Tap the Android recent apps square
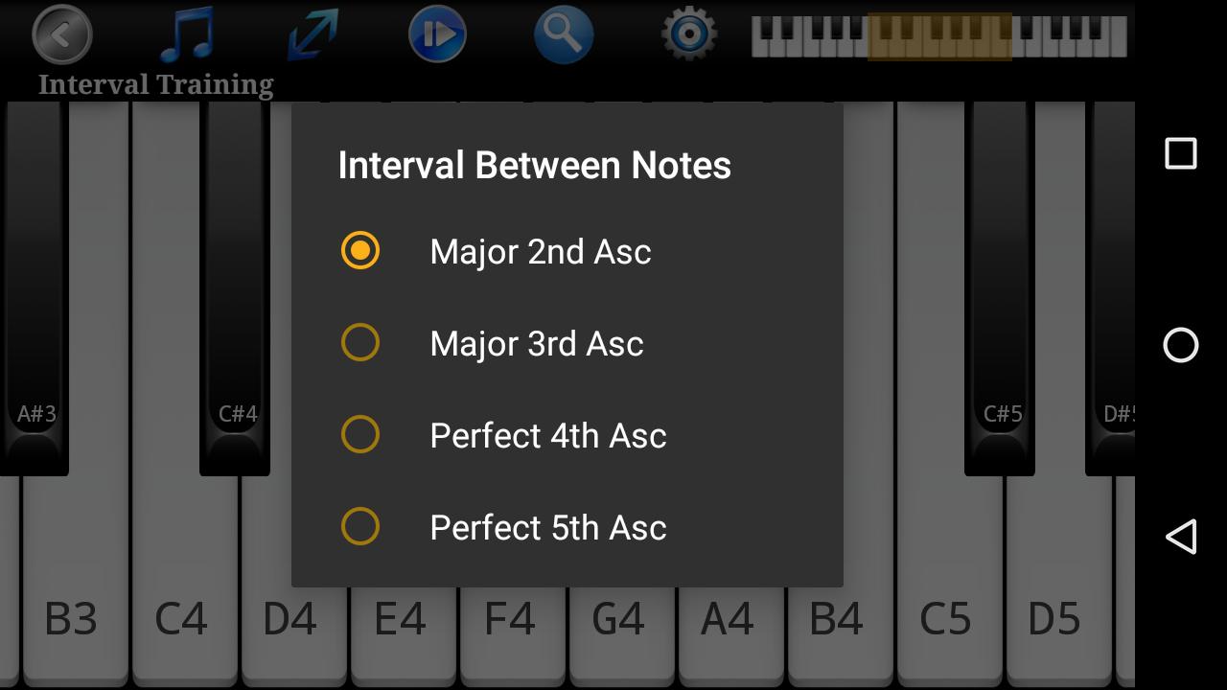This screenshot has width=1227, height=690. click(1181, 153)
